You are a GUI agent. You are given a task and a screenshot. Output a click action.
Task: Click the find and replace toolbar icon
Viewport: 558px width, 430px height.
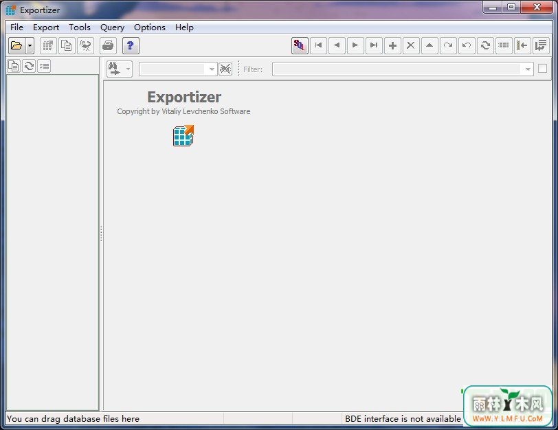point(85,45)
